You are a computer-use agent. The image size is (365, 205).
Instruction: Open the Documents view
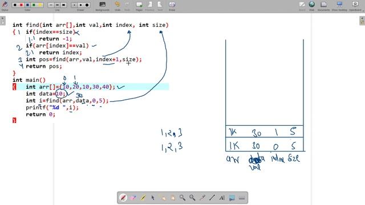[323, 6]
